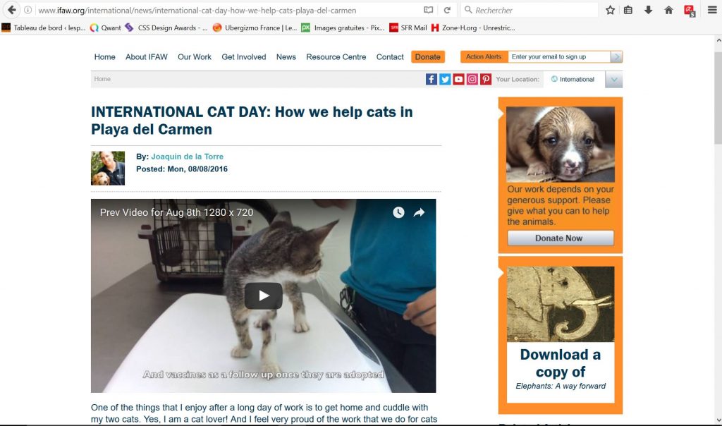Open the Resource Centre menu item
This screenshot has width=722, height=426.
[336, 57]
